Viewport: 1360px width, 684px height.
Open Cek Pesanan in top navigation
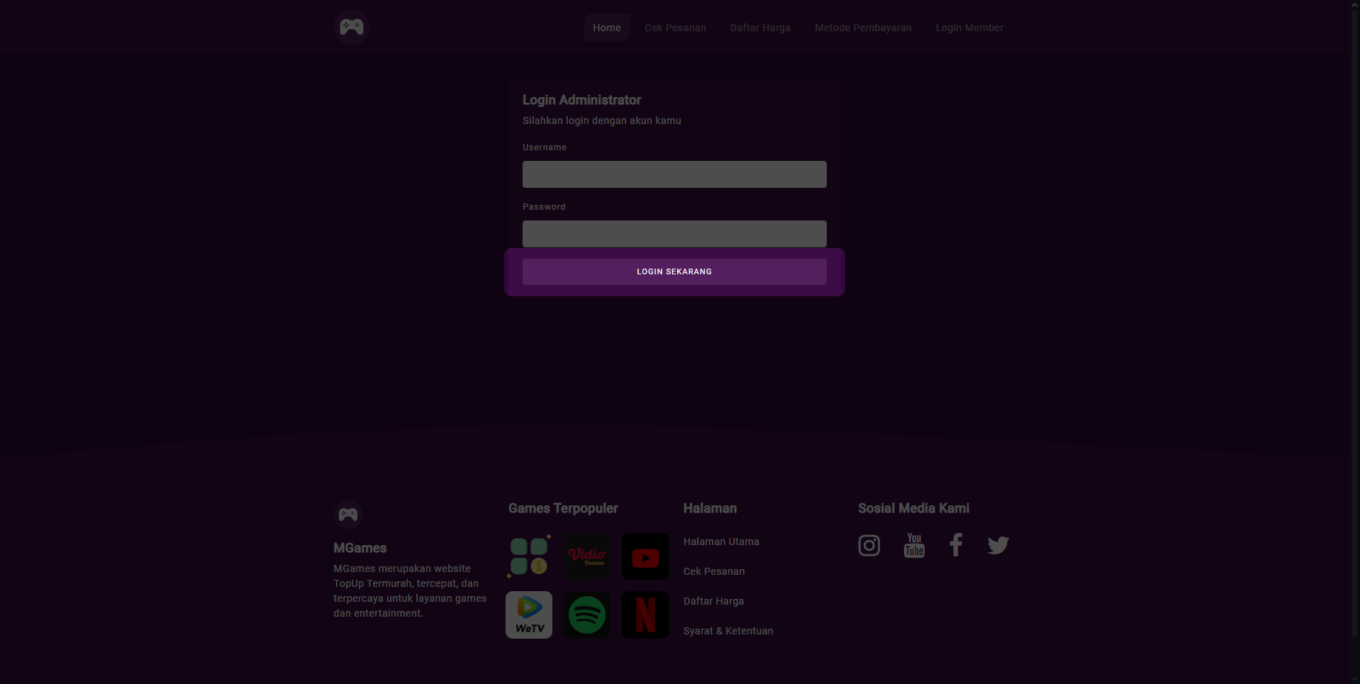675,28
